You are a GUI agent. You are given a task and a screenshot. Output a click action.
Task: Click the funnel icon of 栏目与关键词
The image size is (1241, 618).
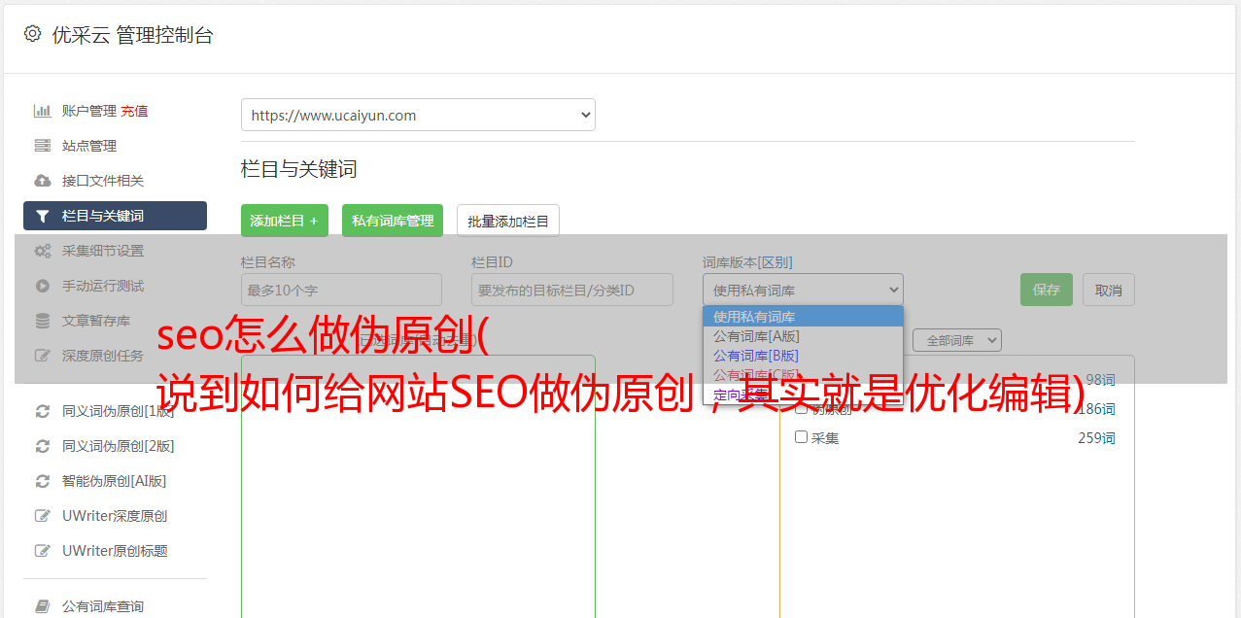point(42,216)
